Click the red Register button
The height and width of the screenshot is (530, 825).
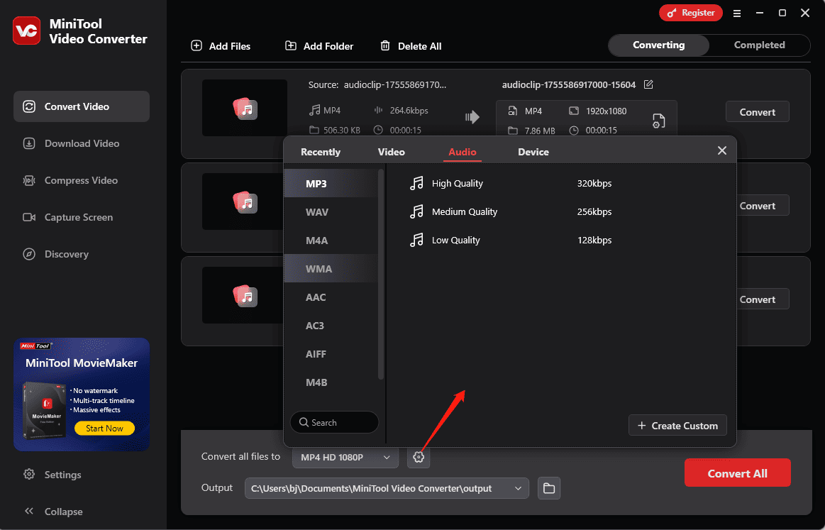[x=690, y=13]
